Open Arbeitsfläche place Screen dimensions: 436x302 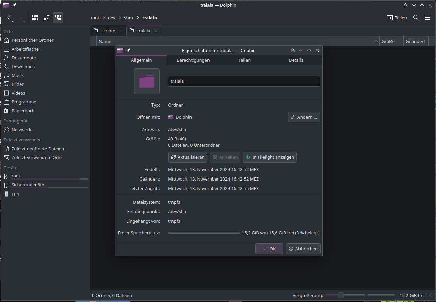coord(45,49)
